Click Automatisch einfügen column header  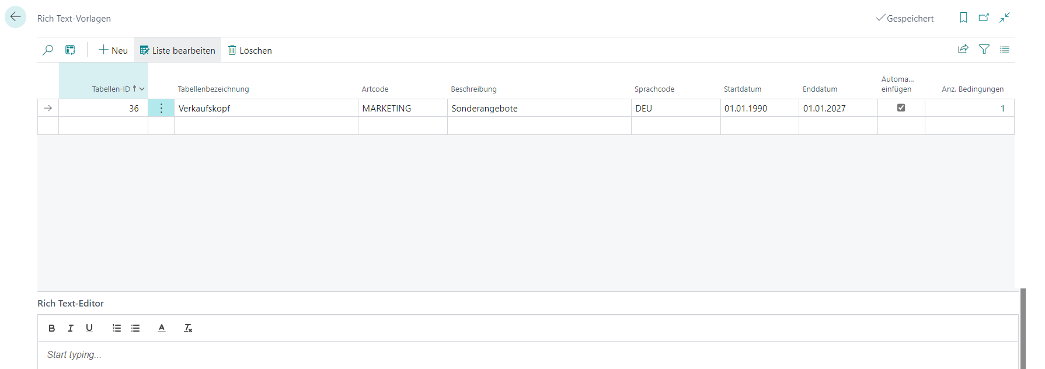click(x=897, y=84)
